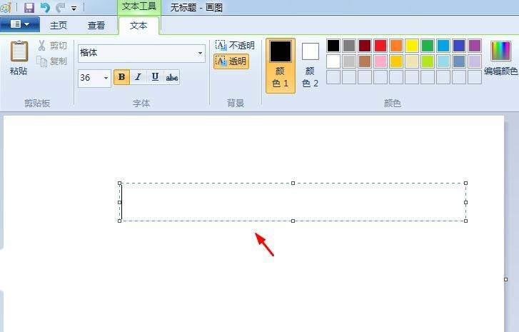Click the text box right-middle resize handle

pos(465,202)
